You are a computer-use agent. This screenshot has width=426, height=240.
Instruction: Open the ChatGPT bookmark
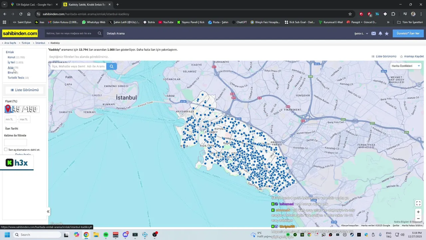pos(239,22)
